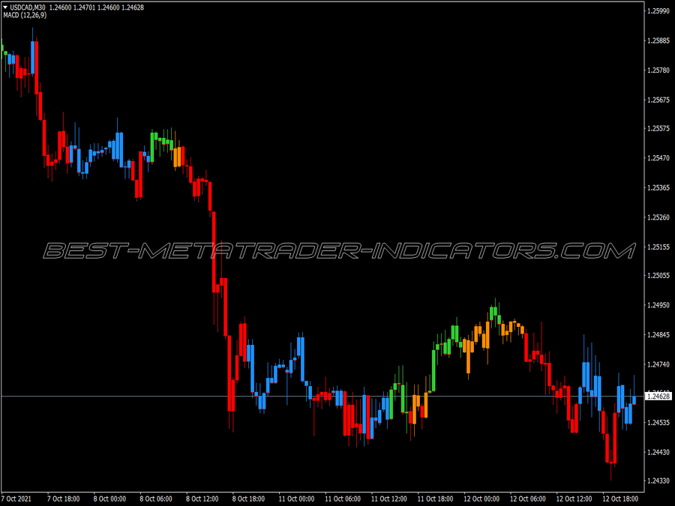Select the 1.25575 price scale value
Image resolution: width=675 pixels, height=506 pixels.
[658, 129]
